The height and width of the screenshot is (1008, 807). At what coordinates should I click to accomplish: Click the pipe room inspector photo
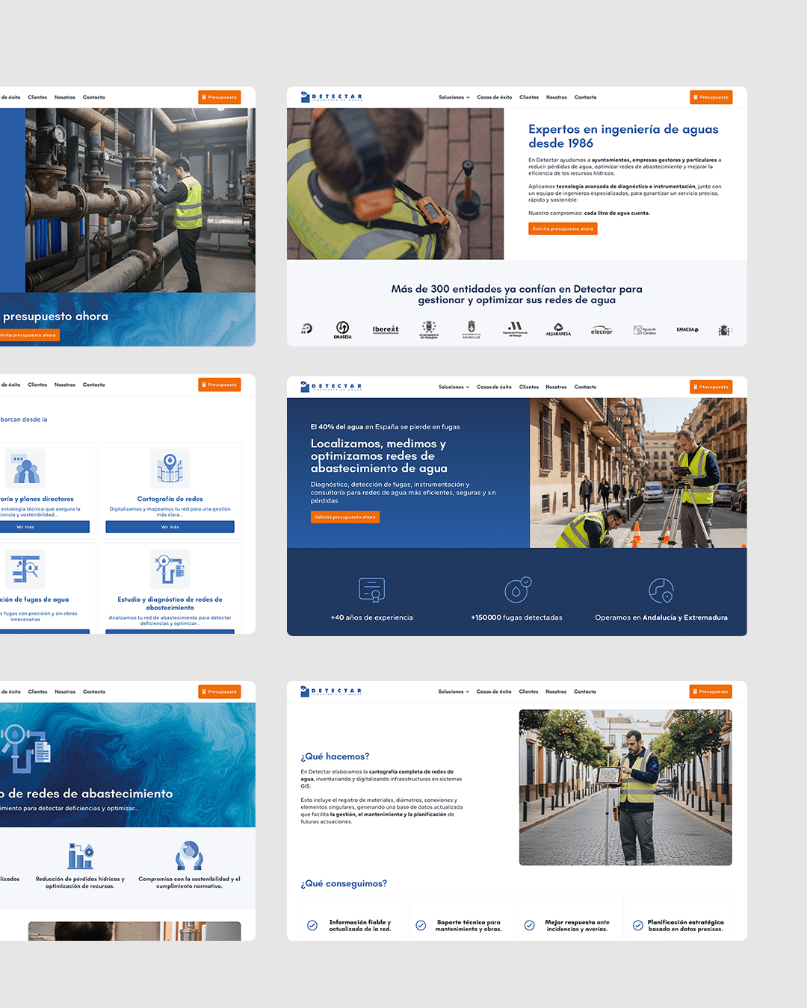[140, 200]
